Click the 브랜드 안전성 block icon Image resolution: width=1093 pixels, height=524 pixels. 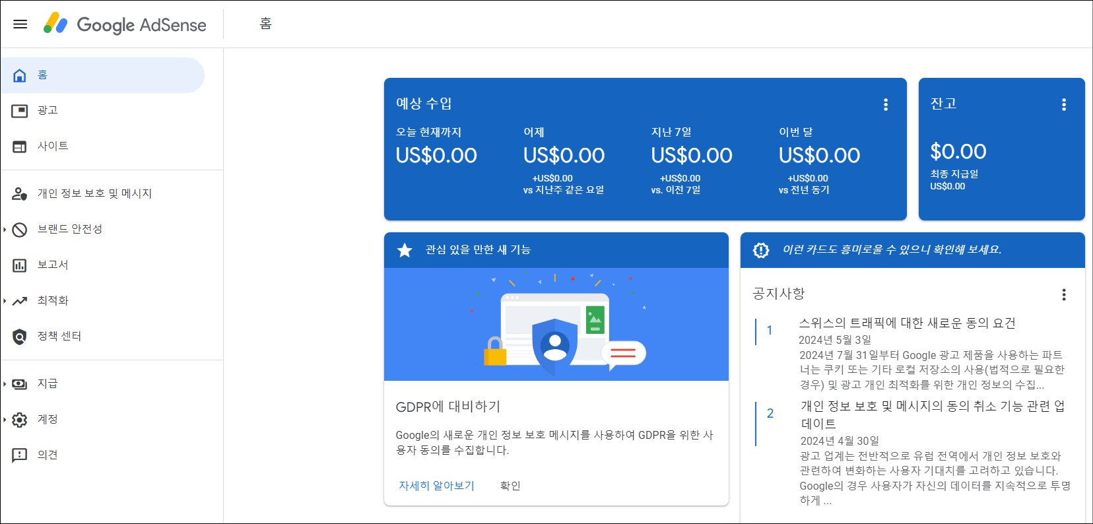pos(20,229)
